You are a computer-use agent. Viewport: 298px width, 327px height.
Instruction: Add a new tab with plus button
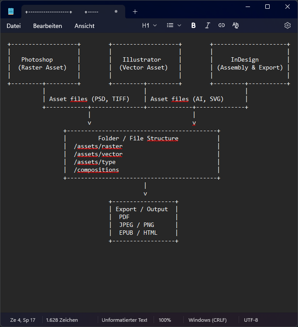(135, 12)
